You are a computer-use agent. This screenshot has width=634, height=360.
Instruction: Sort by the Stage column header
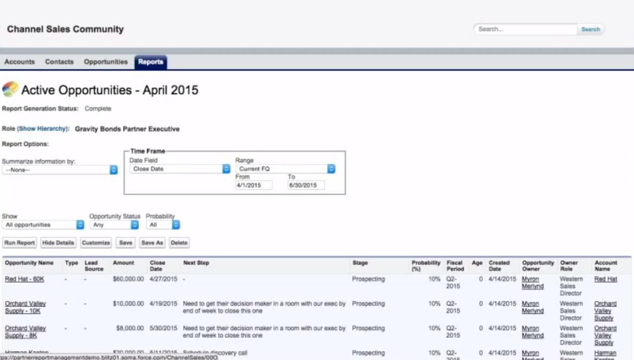360,263
